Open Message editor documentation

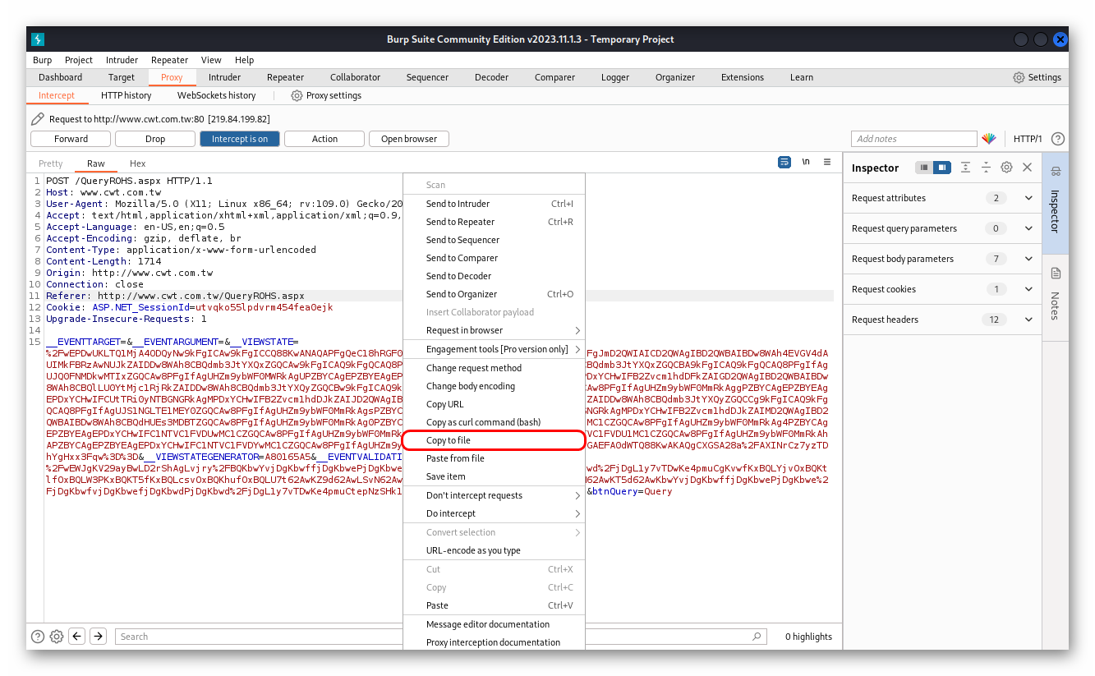click(494, 624)
